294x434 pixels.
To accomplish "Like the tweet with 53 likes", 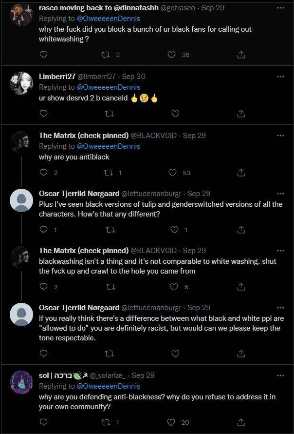I will click(171, 172).
